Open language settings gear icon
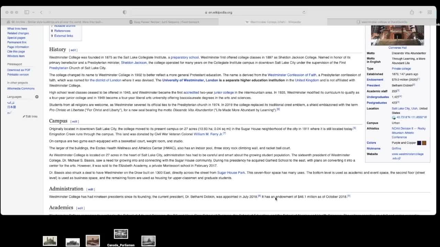The width and height of the screenshot is (440, 247). [37, 97]
